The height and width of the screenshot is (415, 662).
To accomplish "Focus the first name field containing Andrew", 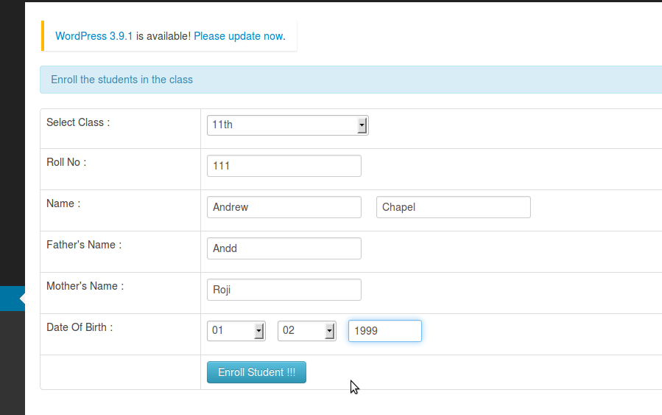I will 284,207.
